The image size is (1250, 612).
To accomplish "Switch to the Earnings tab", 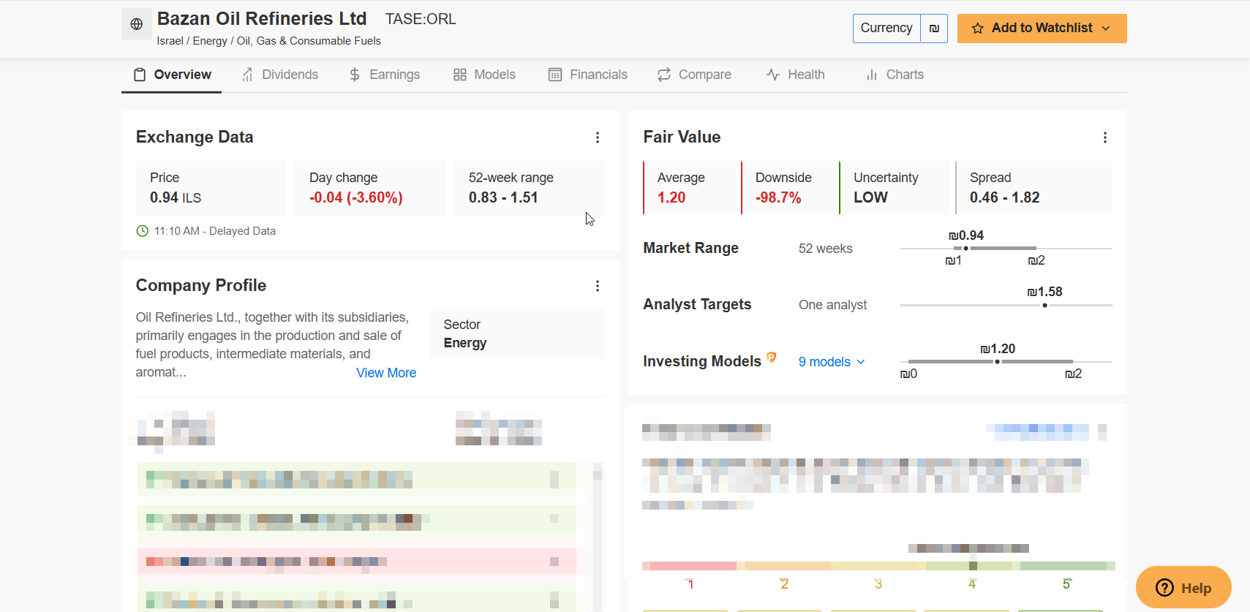I will [385, 75].
